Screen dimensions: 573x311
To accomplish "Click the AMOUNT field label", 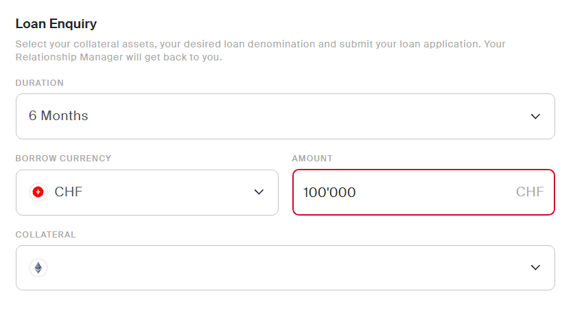I will (312, 159).
